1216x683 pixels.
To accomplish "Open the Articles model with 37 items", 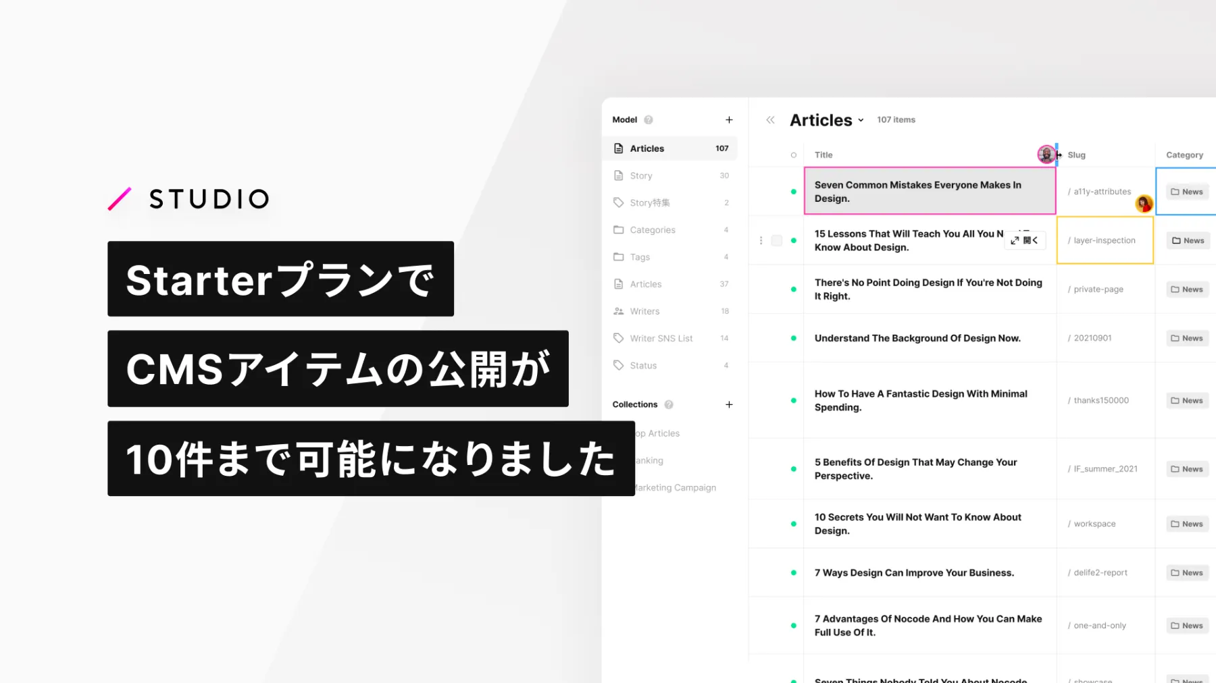I will pos(670,284).
